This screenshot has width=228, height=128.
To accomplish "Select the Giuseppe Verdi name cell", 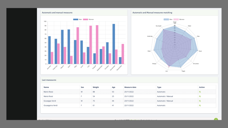I will (50, 101).
